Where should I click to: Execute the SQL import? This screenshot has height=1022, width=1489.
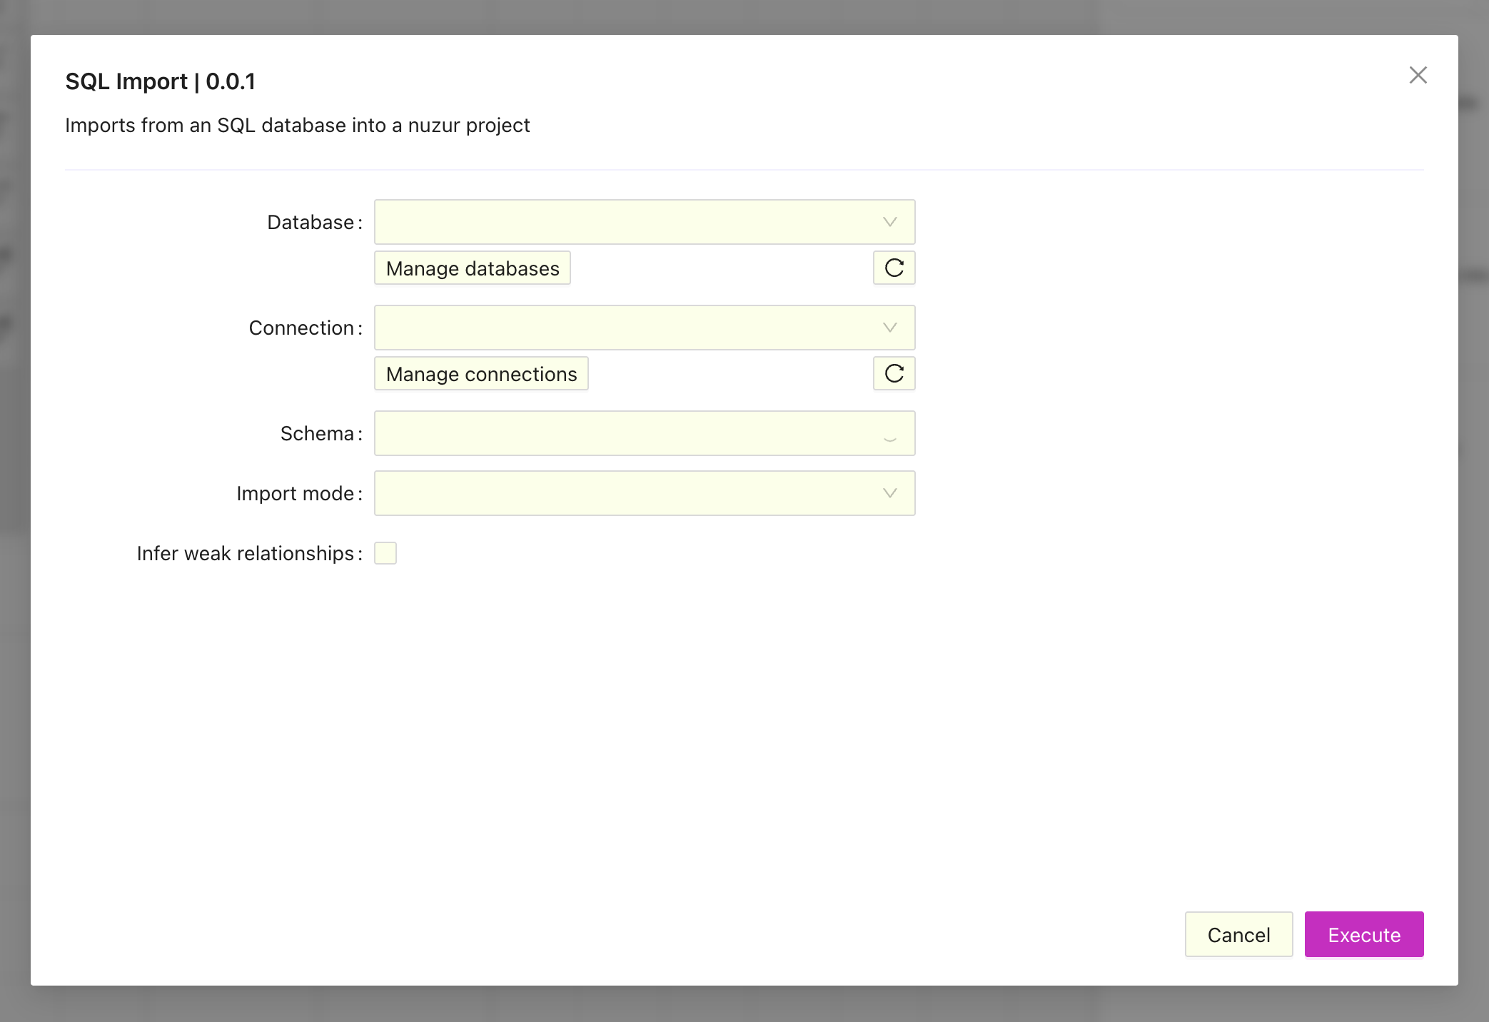[x=1363, y=934]
